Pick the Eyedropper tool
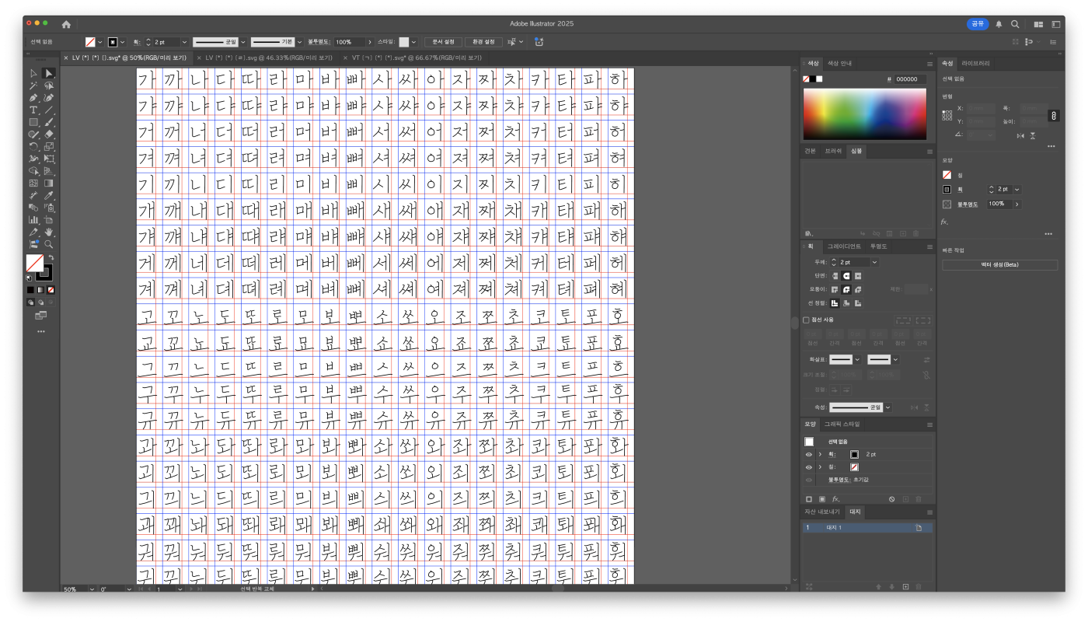This screenshot has width=1088, height=622. pos(49,195)
